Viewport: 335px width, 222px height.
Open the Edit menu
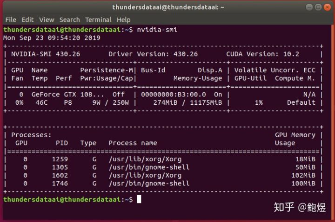27,20
